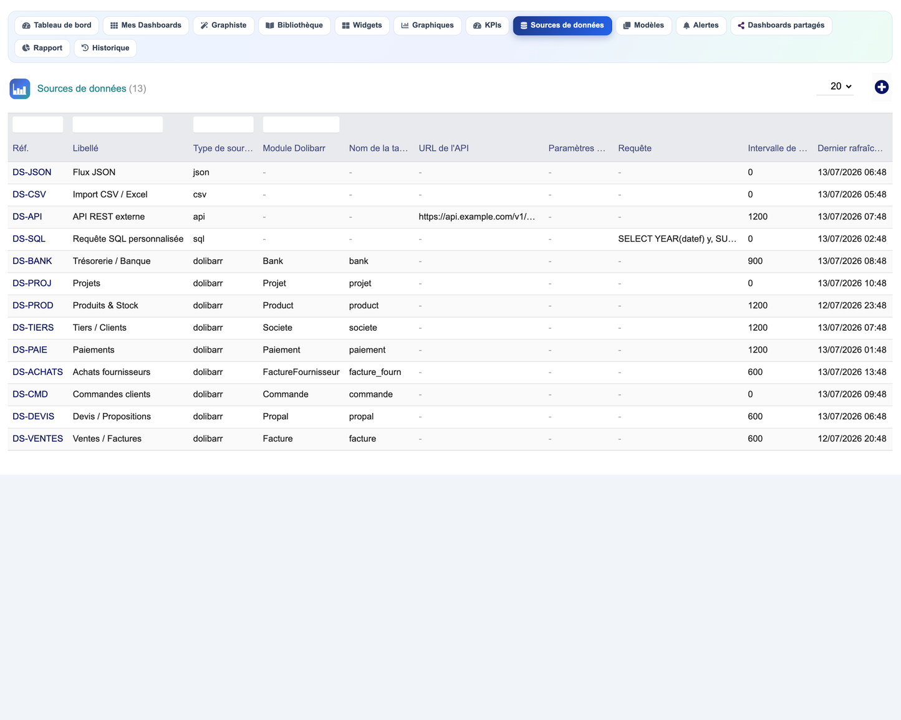Focus the Type de source filter input
901x720 pixels.
pos(223,124)
